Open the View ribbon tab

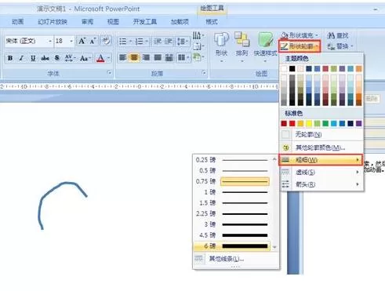point(113,22)
